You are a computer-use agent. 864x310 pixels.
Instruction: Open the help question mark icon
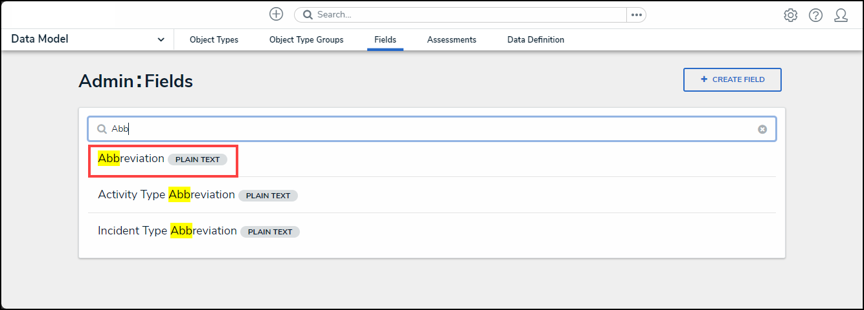pos(815,15)
